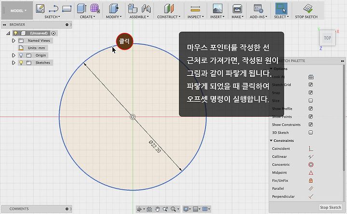This screenshot has width=347, height=214.
Task: Open the SKETCH menu
Action: coord(52,17)
